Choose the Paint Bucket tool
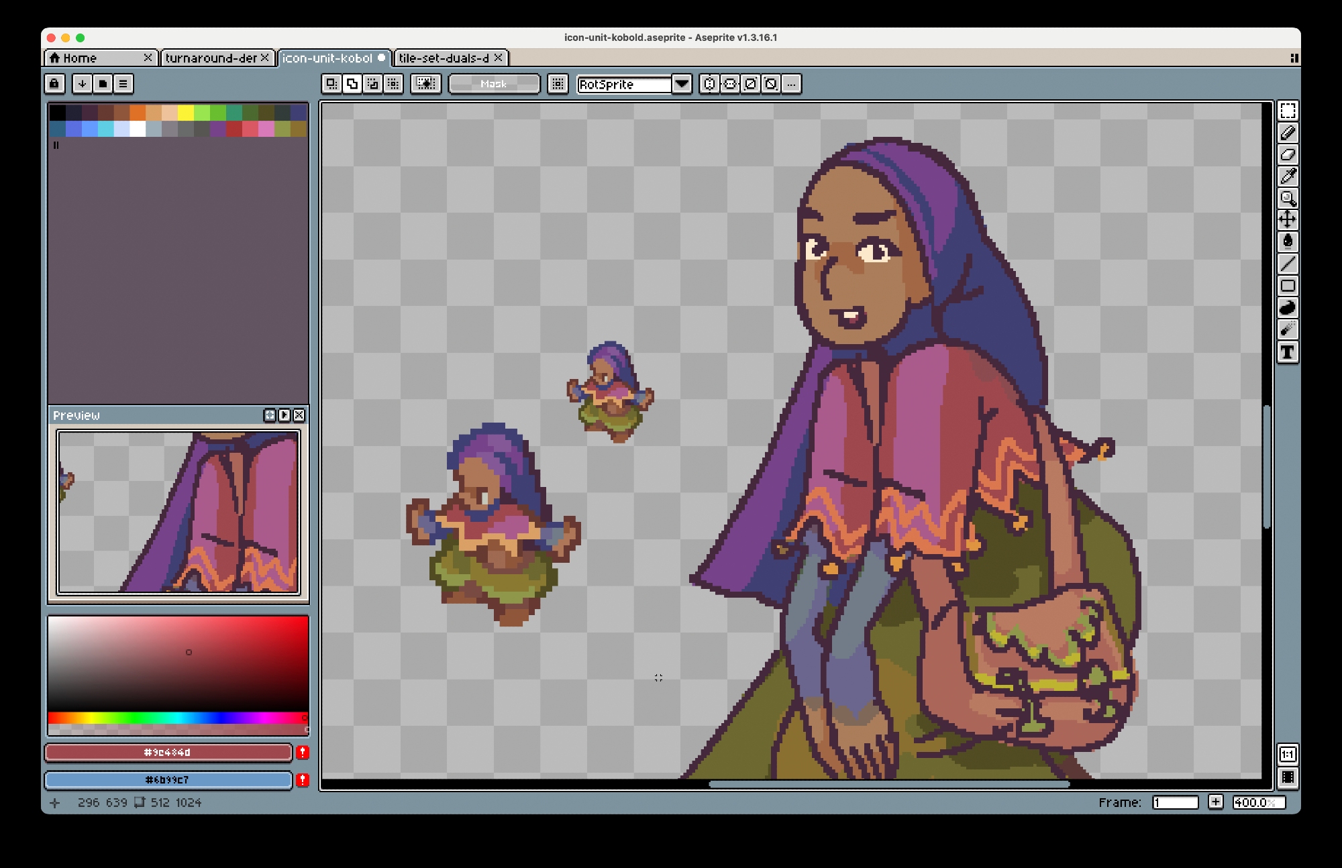Viewport: 1342px width, 868px height. pos(1287,242)
